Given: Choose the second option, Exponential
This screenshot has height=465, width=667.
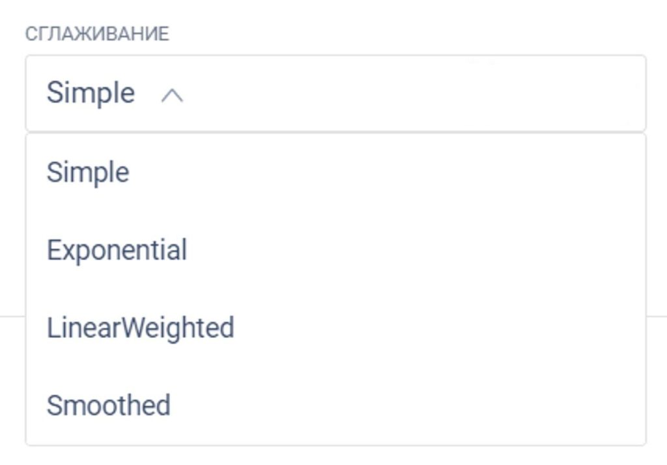Looking at the screenshot, I should (x=117, y=250).
